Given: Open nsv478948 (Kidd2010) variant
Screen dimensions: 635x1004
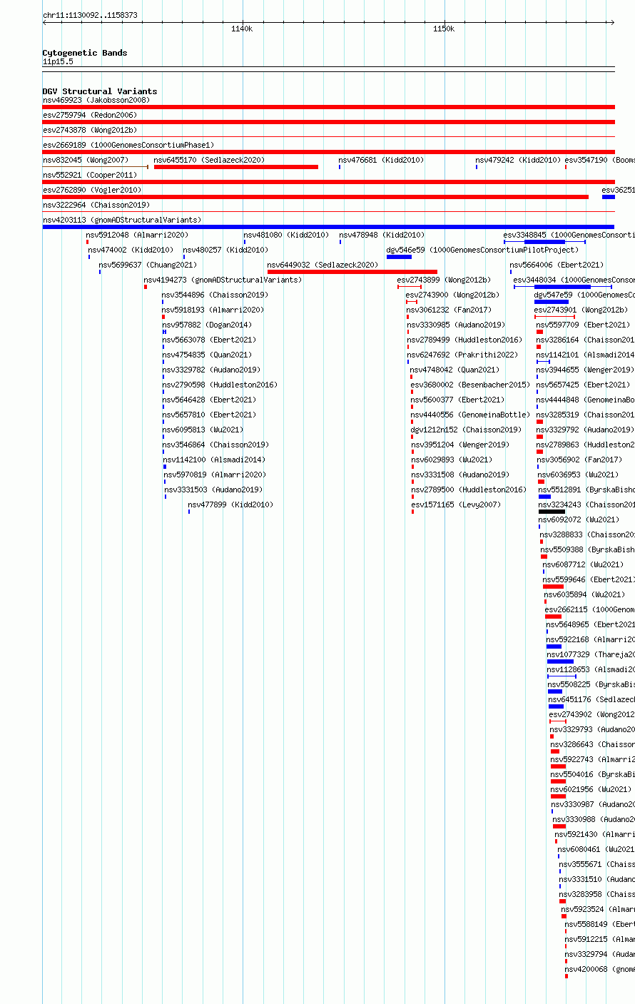Looking at the screenshot, I should tap(382, 235).
